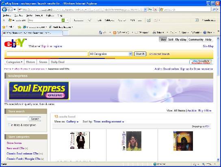Viewport: 221px width, 167px height.
Task: Click Add to Favorites bar star icon
Action: 19,27
